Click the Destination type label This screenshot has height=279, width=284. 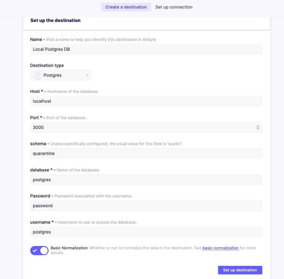coord(47,65)
